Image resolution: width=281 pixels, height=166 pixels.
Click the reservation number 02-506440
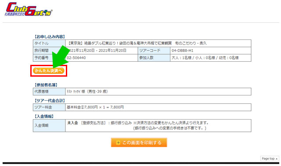tap(76, 58)
